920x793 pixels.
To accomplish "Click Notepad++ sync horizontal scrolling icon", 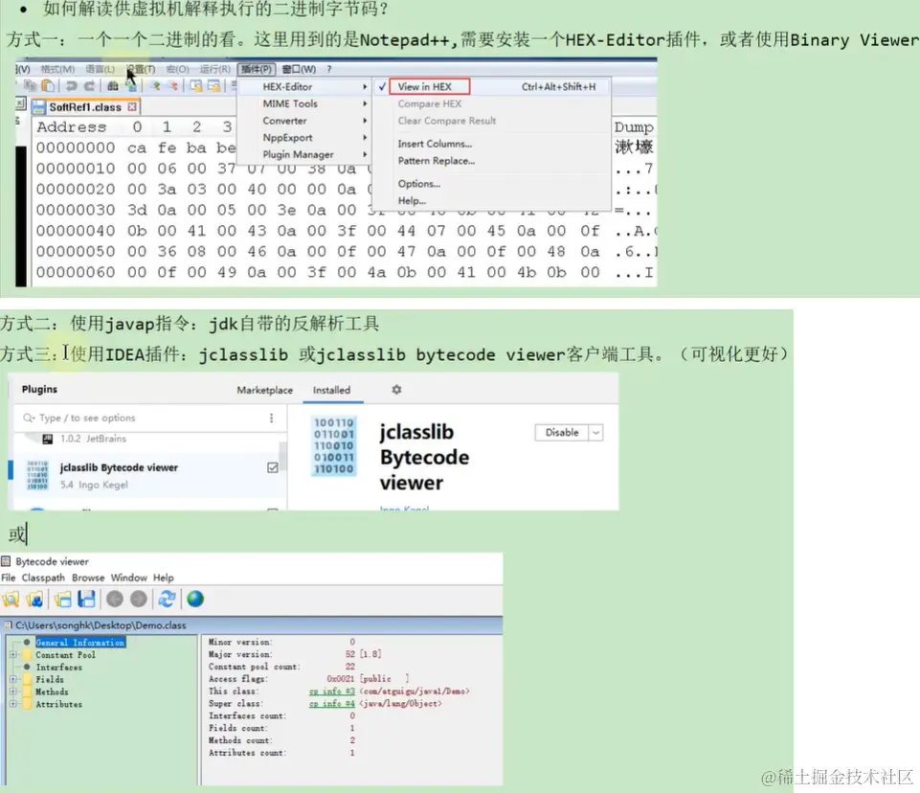I will [x=213, y=86].
